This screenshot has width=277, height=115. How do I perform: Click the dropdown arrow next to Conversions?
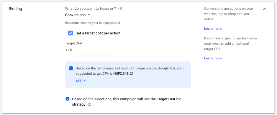point(89,15)
